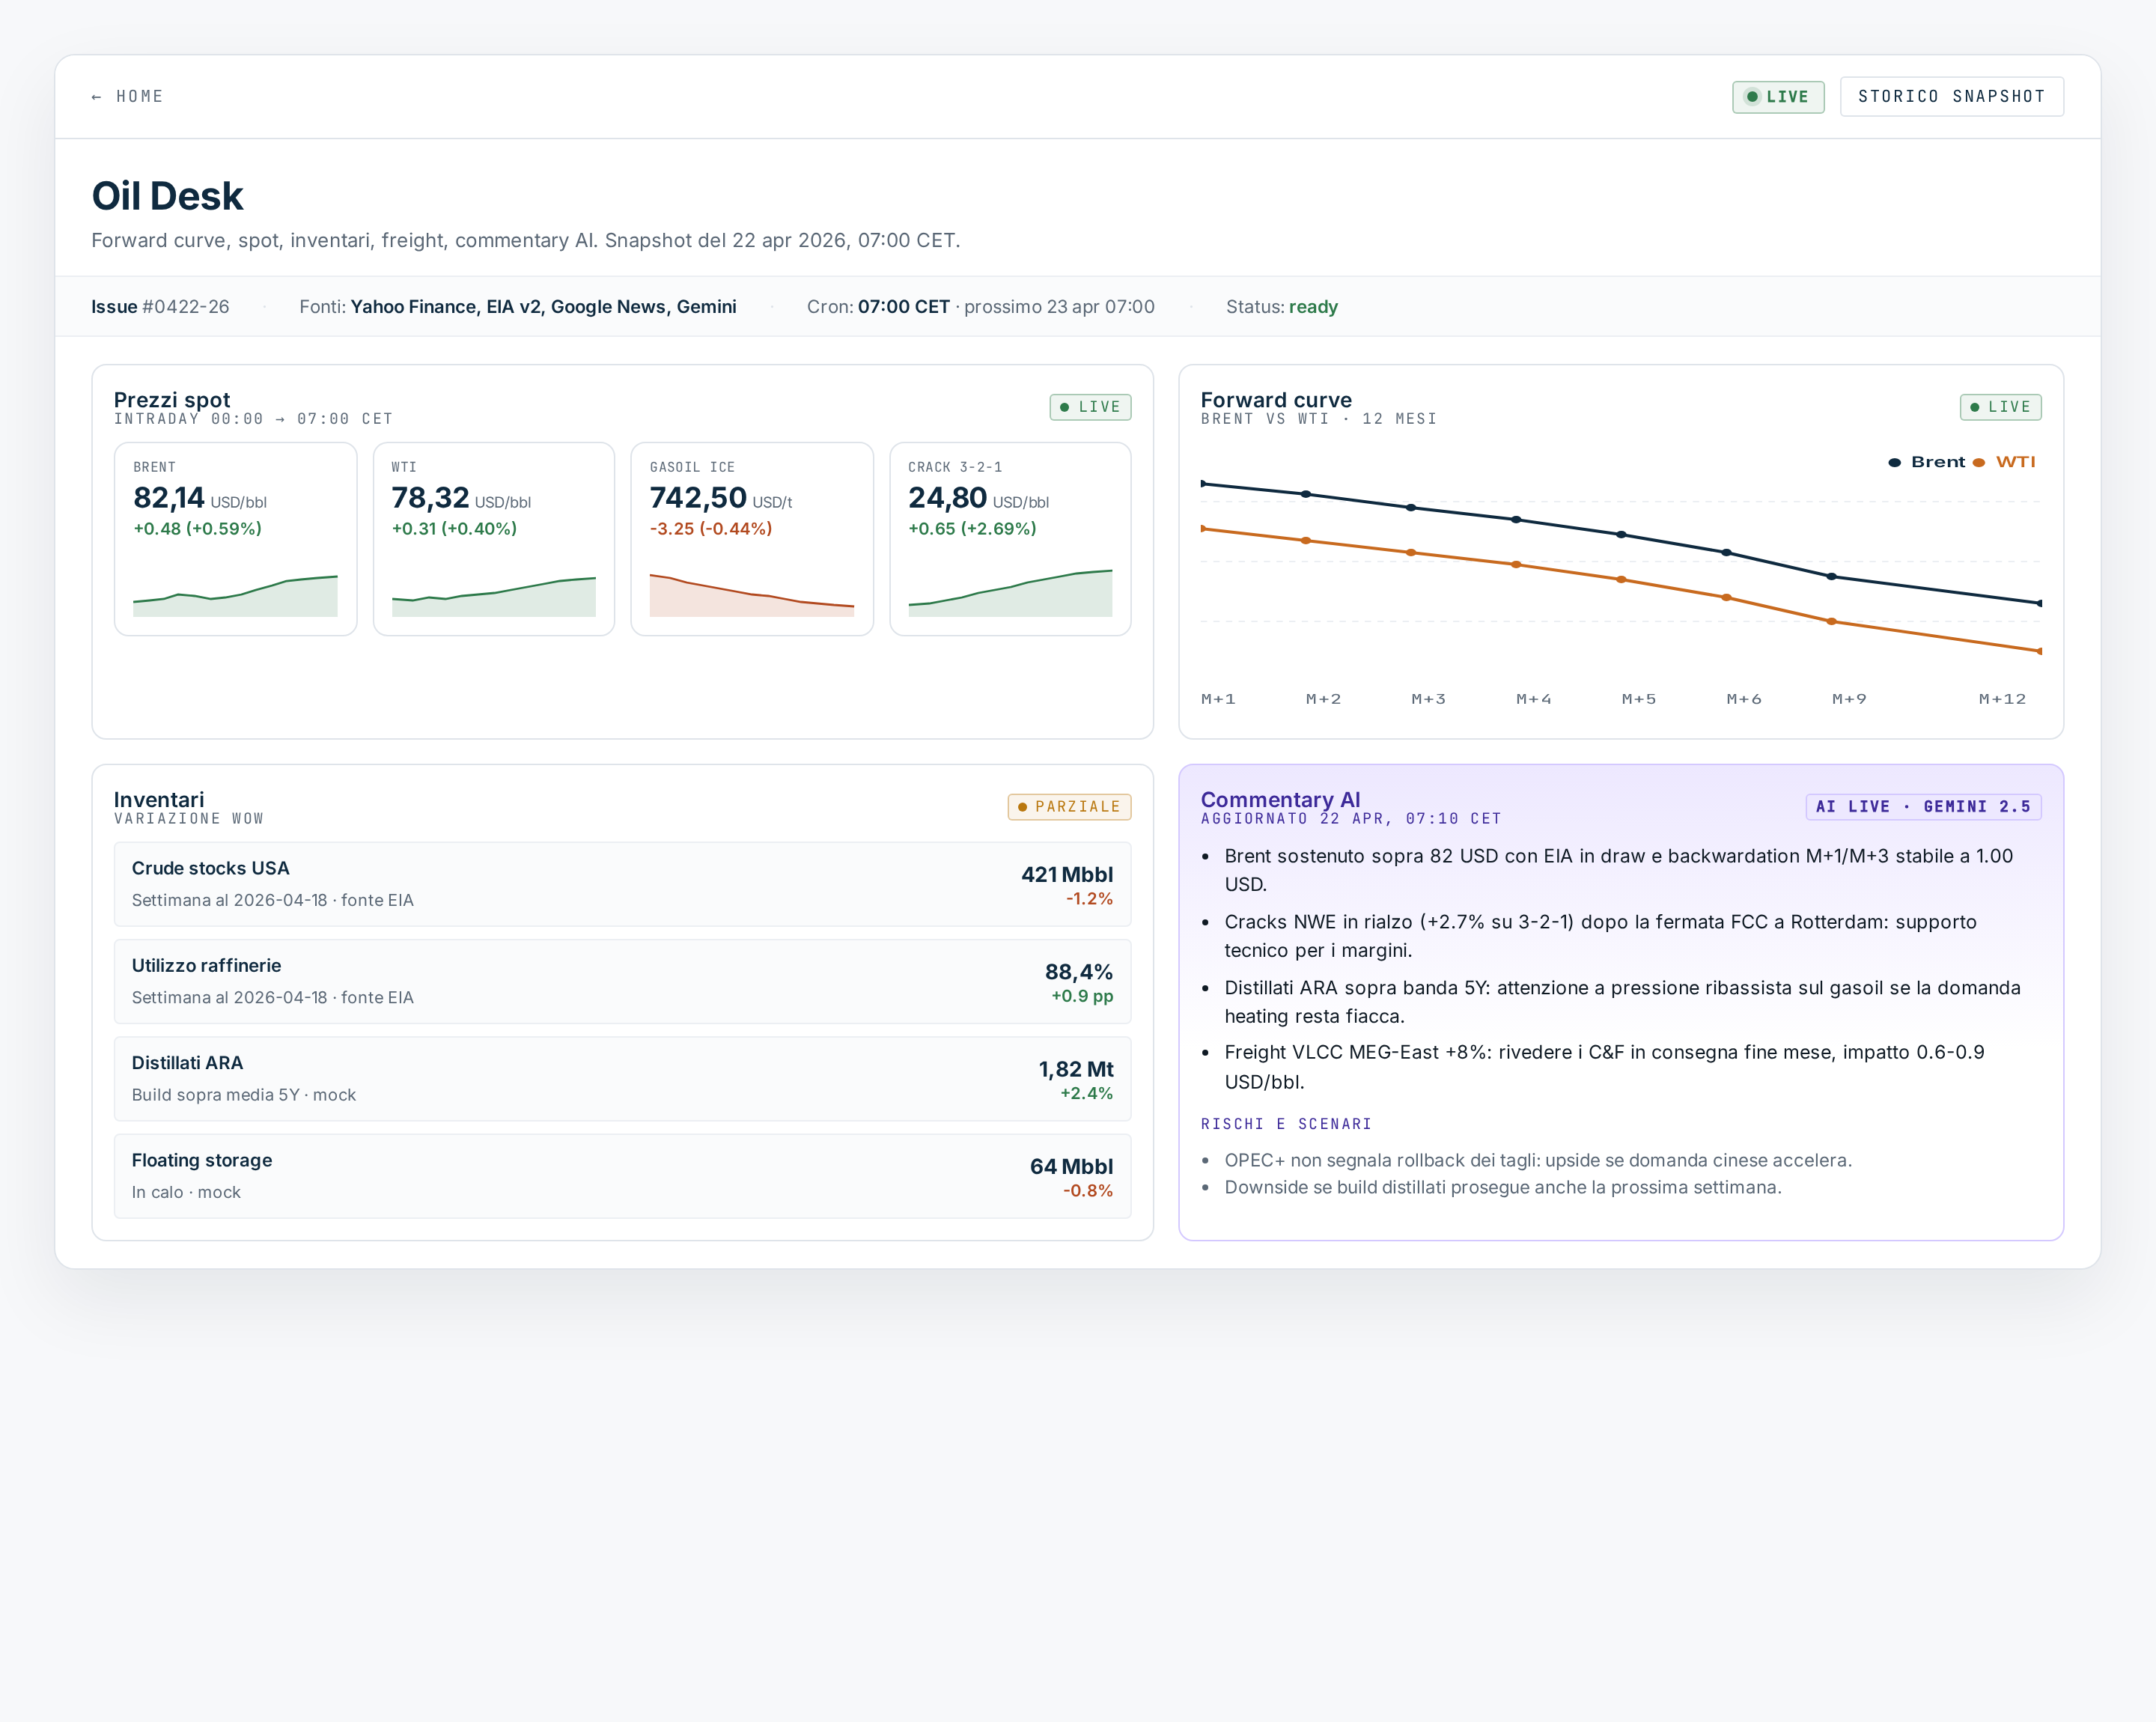Expand the Crude stocks USA inventory row
2156x1722 pixels.
pos(622,883)
